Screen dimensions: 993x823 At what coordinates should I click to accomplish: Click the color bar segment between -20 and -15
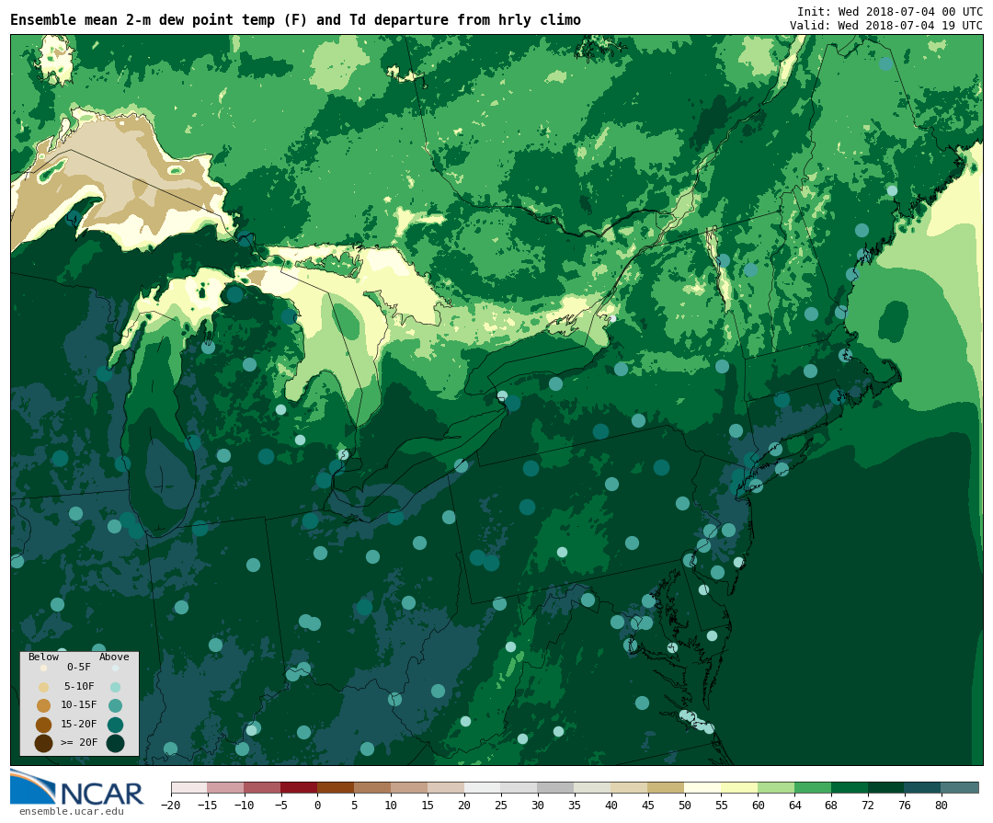(189, 787)
